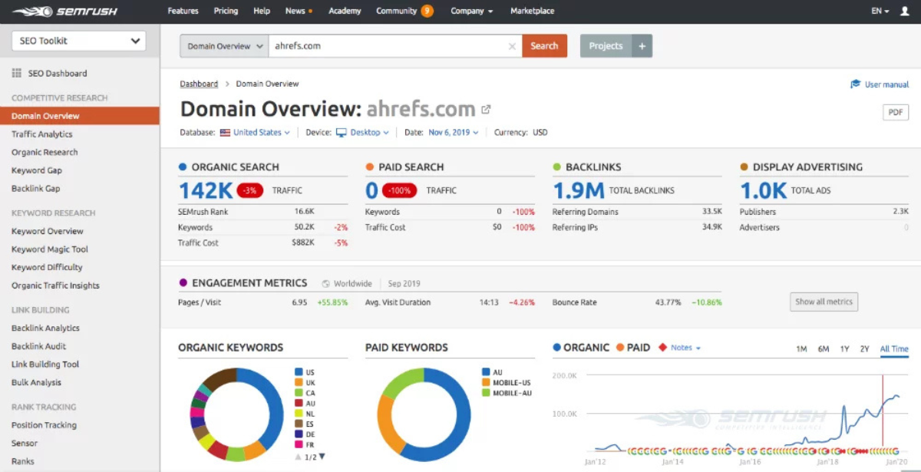Follow the Dashboard breadcrumb link

[199, 83]
